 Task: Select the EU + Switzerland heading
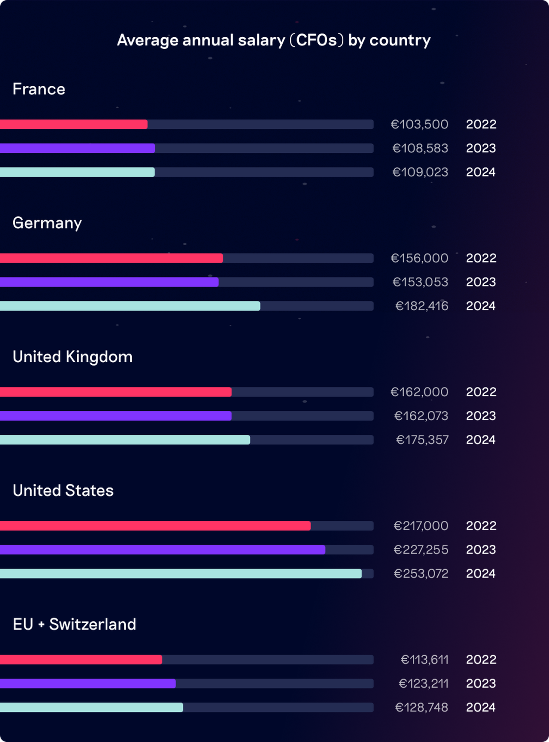74,624
